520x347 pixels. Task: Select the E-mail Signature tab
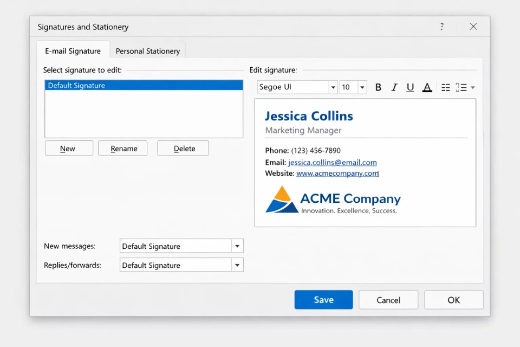coord(73,51)
